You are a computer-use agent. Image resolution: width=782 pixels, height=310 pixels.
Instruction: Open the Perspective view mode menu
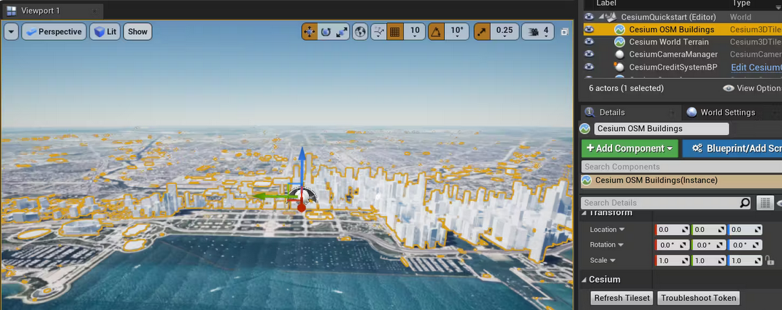click(x=53, y=32)
